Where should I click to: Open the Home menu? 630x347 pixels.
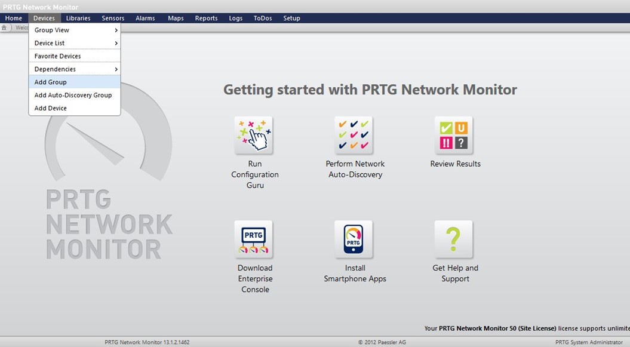(14, 18)
